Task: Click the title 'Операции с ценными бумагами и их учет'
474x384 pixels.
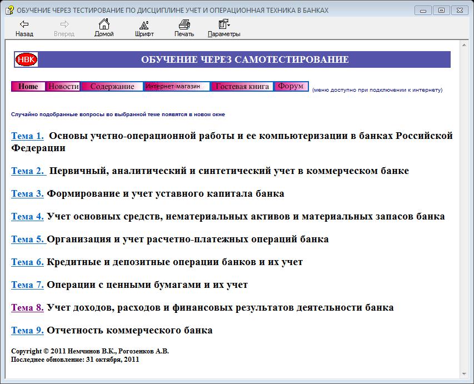Action: point(147,285)
